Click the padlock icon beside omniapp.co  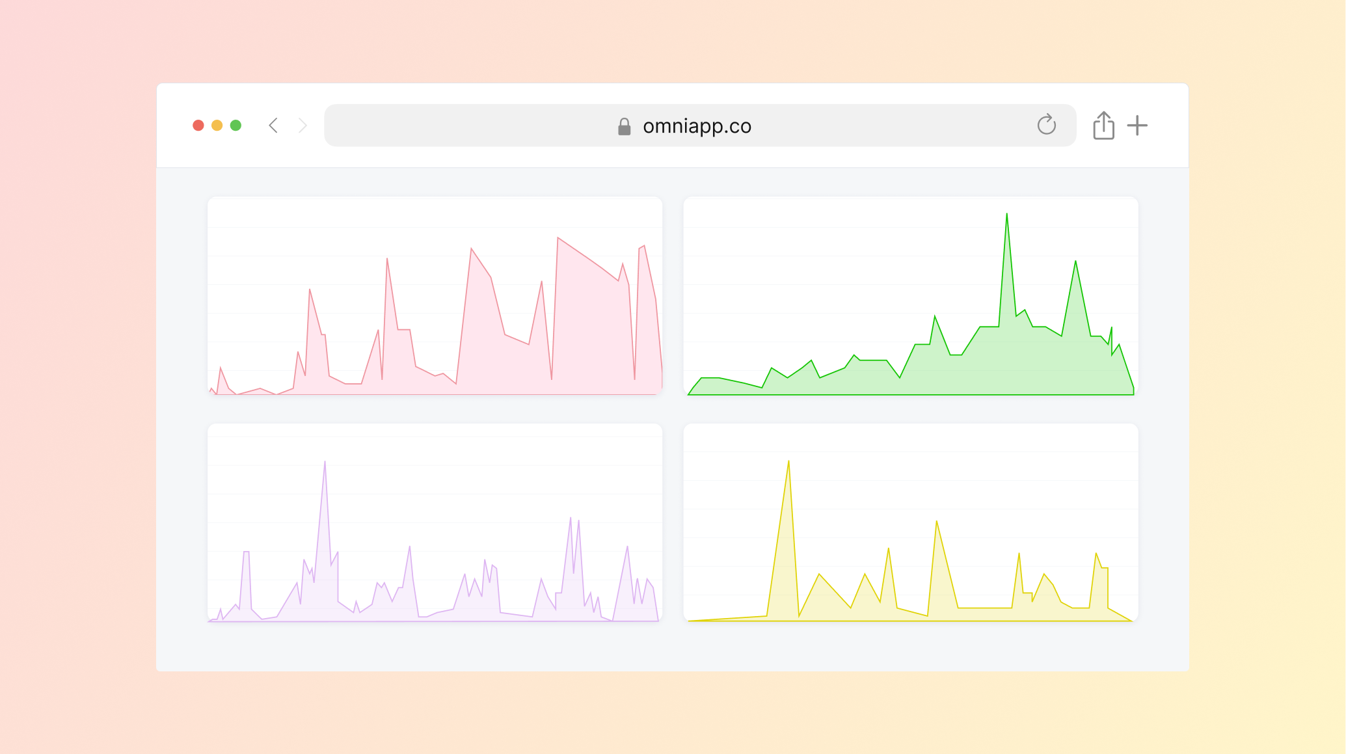[x=623, y=126]
